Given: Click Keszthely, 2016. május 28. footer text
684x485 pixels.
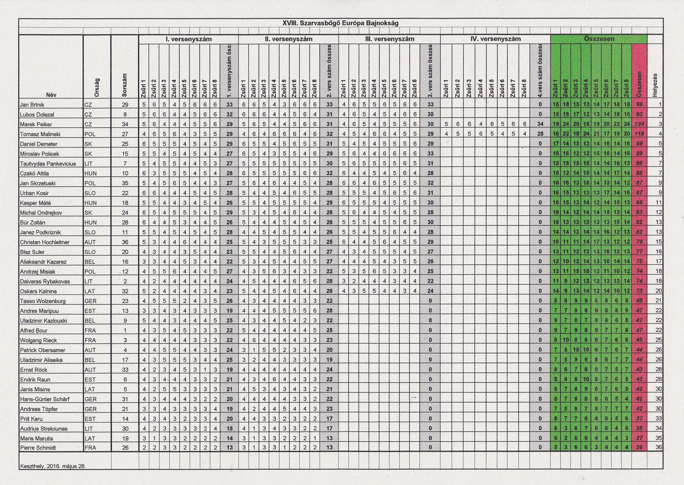Looking at the screenshot, I should pyautogui.click(x=53, y=466).
